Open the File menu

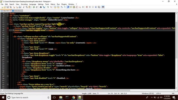point(2,4)
